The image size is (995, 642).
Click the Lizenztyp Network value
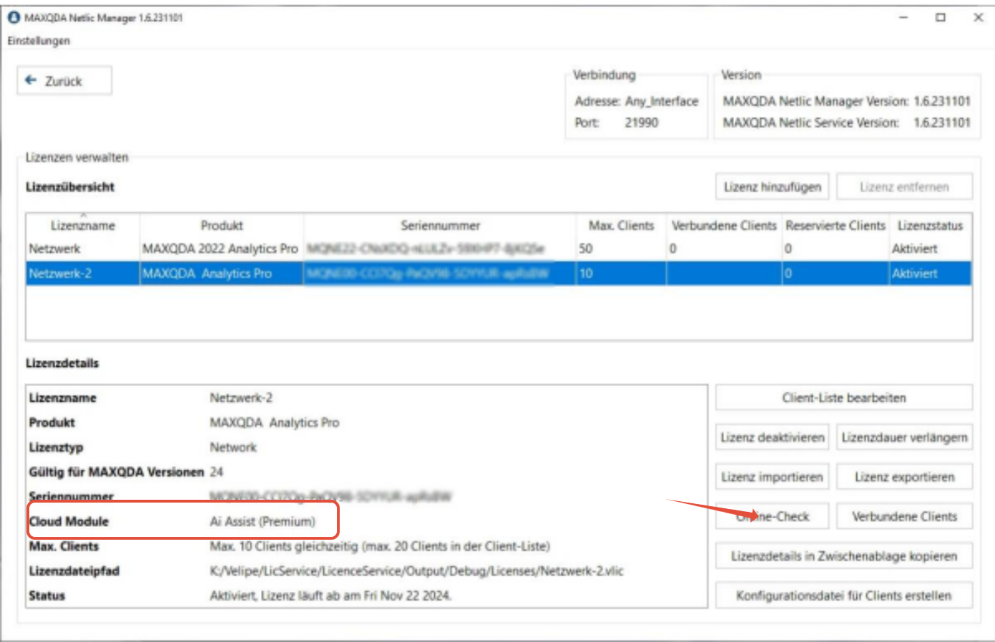coord(233,447)
